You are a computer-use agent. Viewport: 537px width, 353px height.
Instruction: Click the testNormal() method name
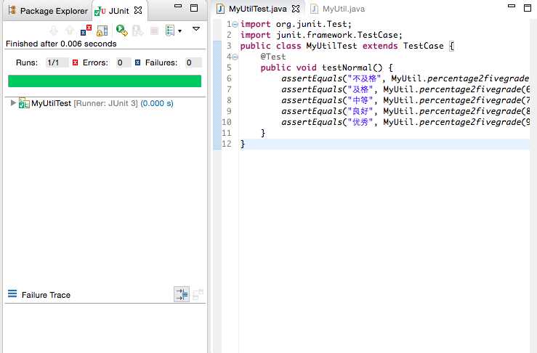pyautogui.click(x=352, y=68)
